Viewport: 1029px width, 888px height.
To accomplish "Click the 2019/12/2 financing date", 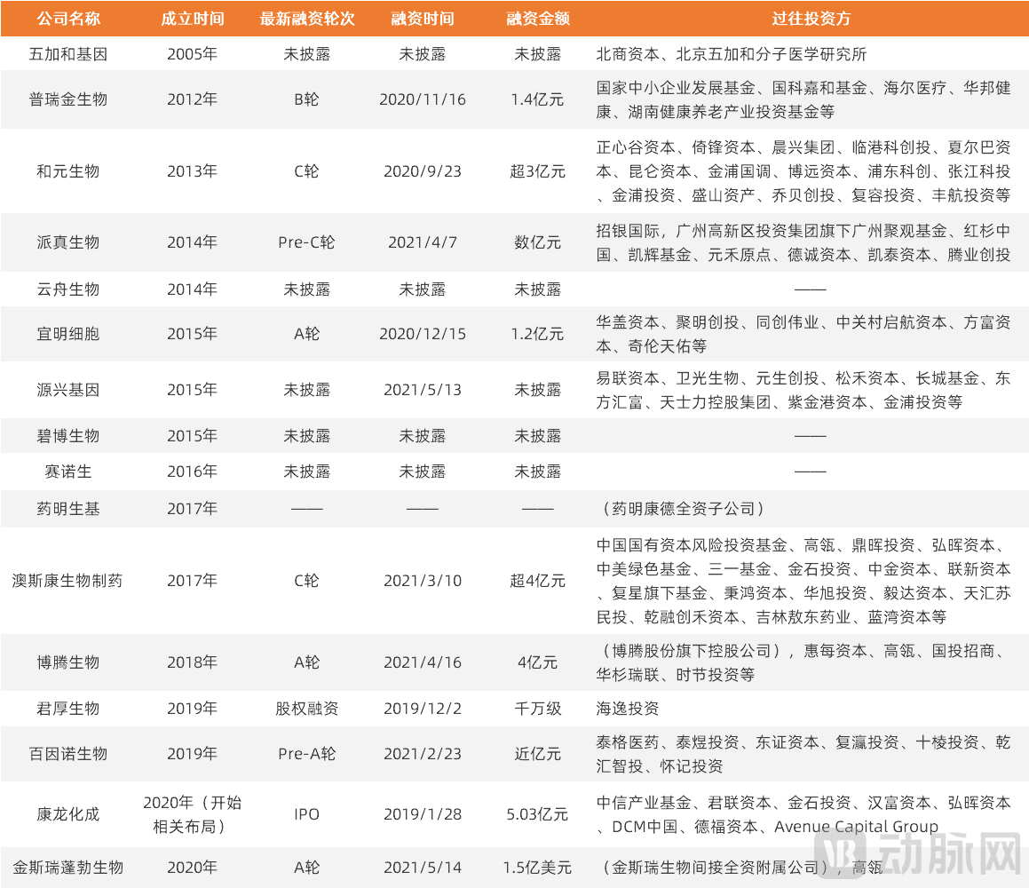I will click(423, 708).
